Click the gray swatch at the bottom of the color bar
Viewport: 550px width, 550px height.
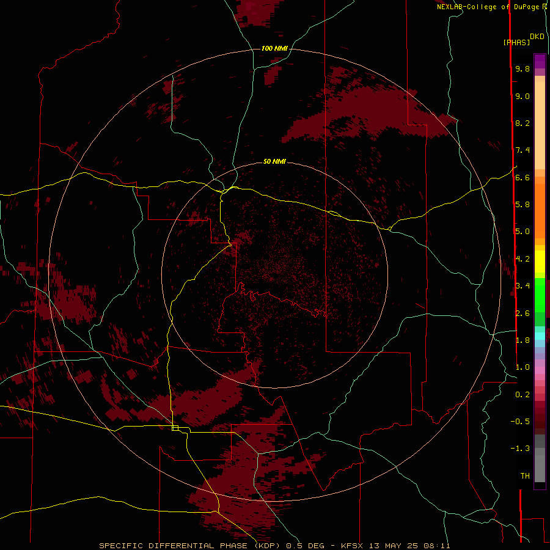point(540,468)
